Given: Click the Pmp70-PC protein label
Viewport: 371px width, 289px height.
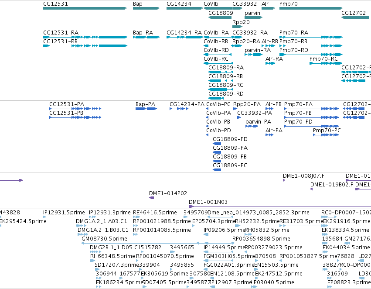Looking at the screenshot, I should pyautogui.click(x=327, y=130).
